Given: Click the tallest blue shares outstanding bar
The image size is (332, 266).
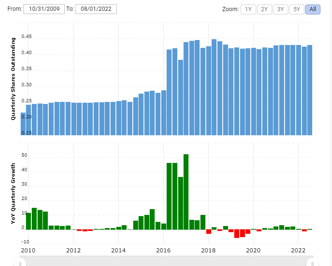Looking at the screenshot, I should [x=214, y=87].
